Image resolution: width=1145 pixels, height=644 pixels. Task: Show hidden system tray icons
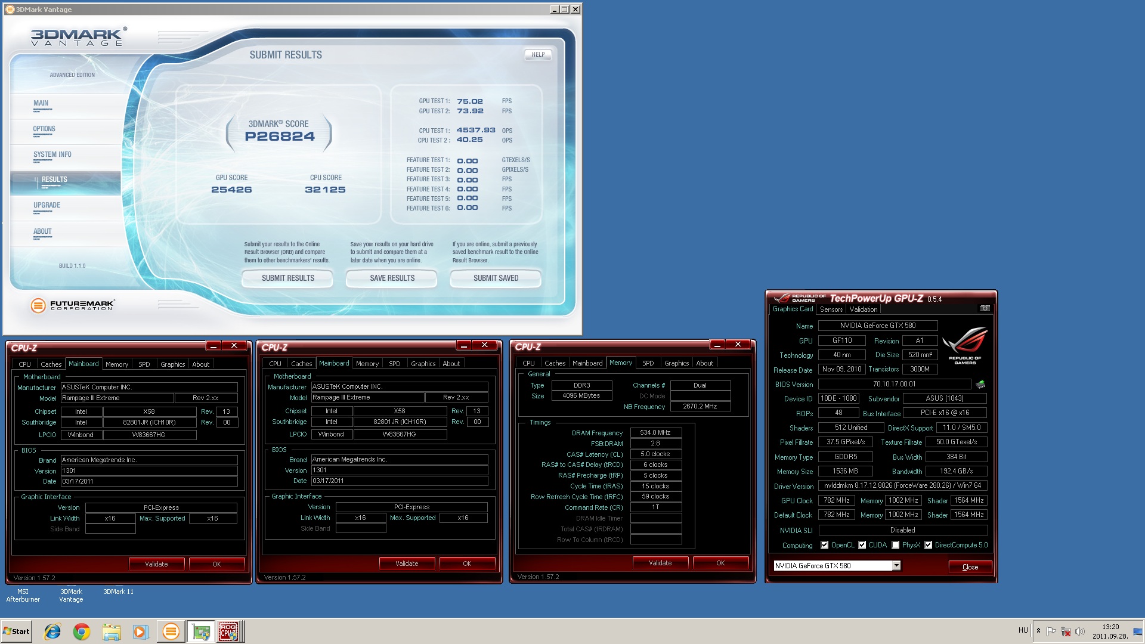coord(1038,630)
